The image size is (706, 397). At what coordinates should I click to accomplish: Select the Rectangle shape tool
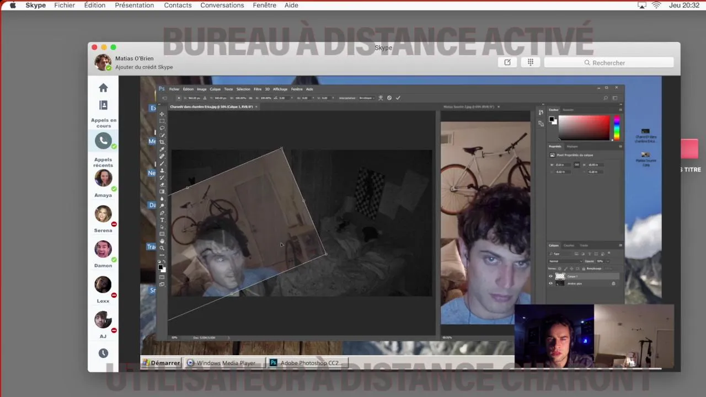click(162, 233)
